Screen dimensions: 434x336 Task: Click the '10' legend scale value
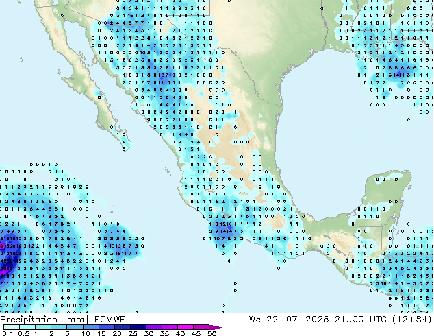[86, 333]
